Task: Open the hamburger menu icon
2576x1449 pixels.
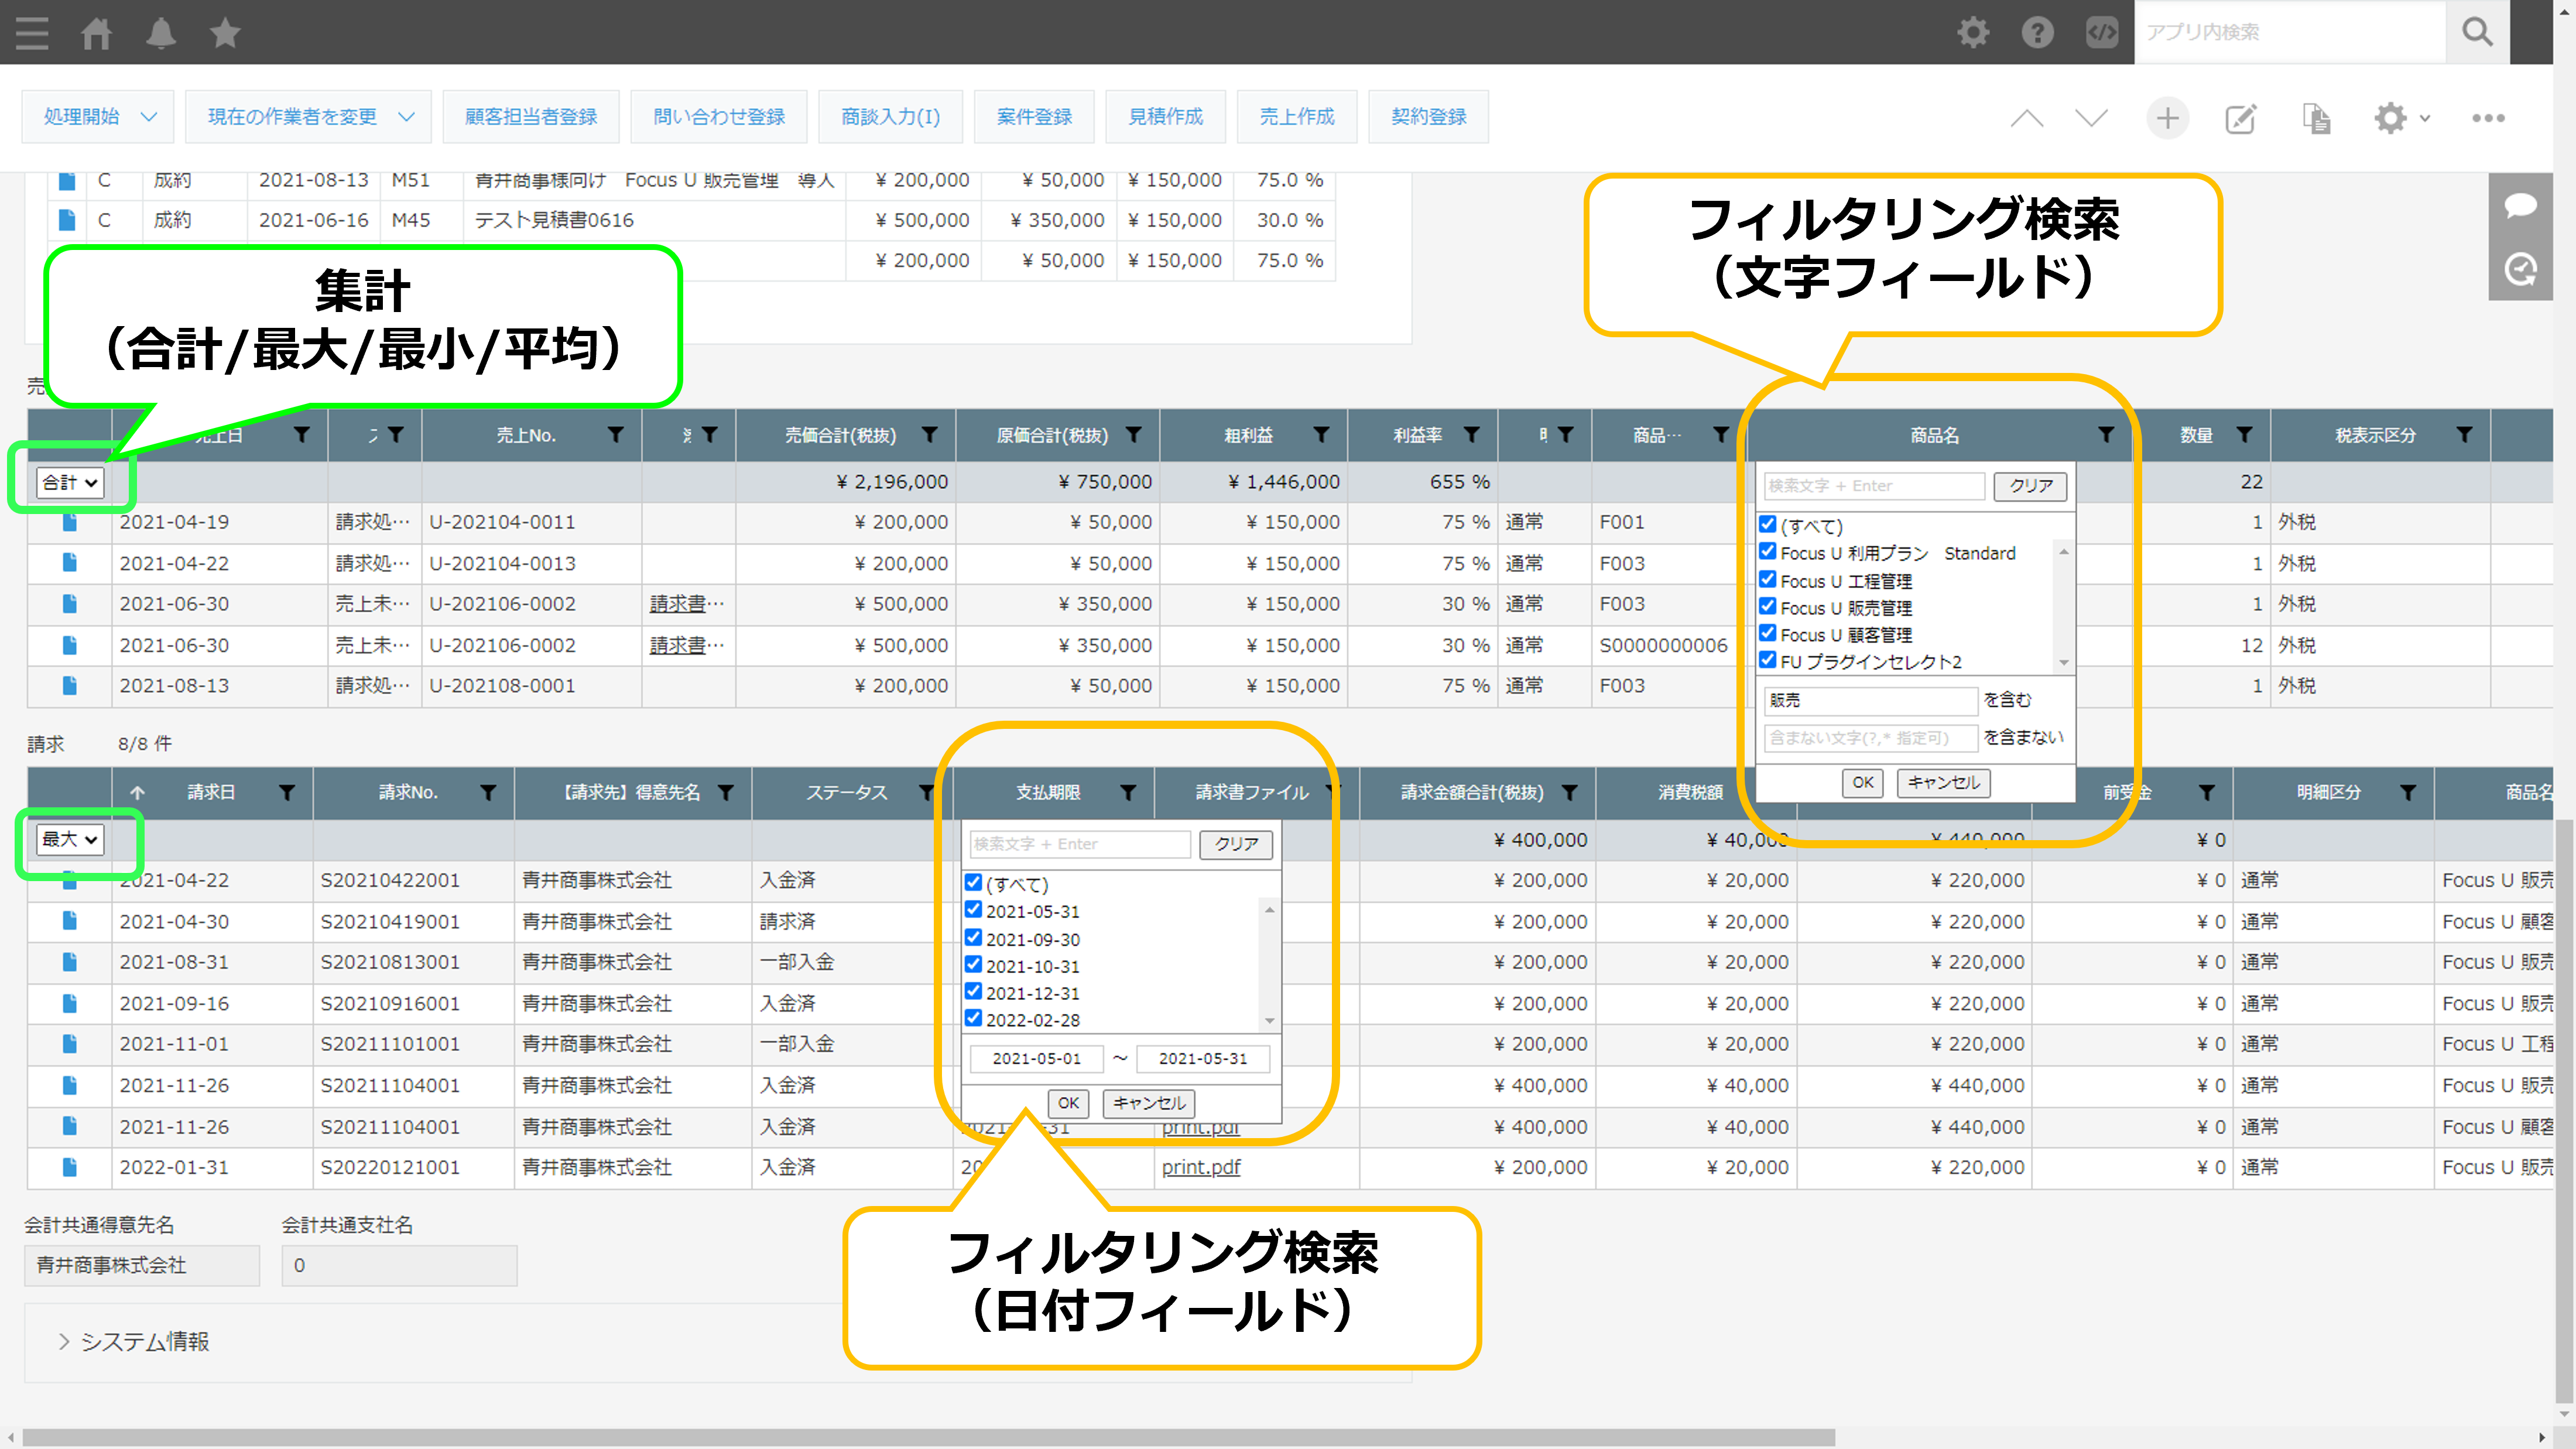Action: (32, 33)
